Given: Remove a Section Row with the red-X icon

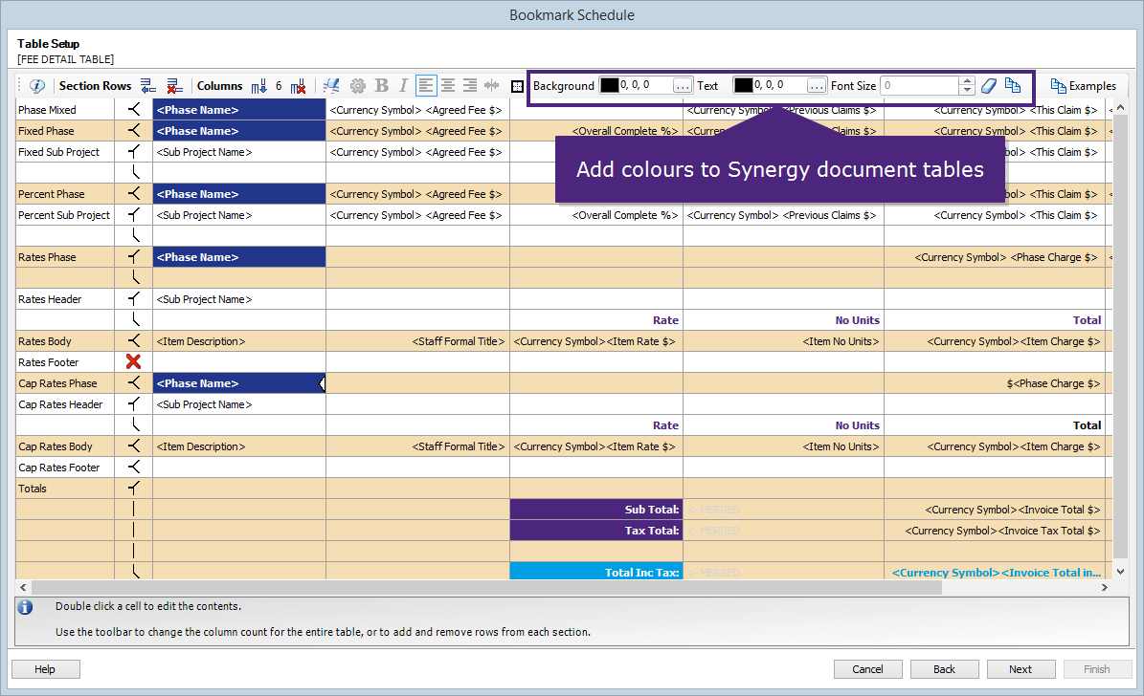Looking at the screenshot, I should (x=174, y=85).
